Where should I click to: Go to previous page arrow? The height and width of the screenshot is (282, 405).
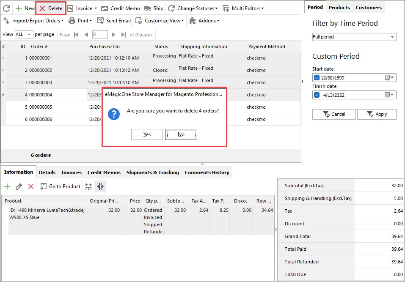tap(86, 35)
